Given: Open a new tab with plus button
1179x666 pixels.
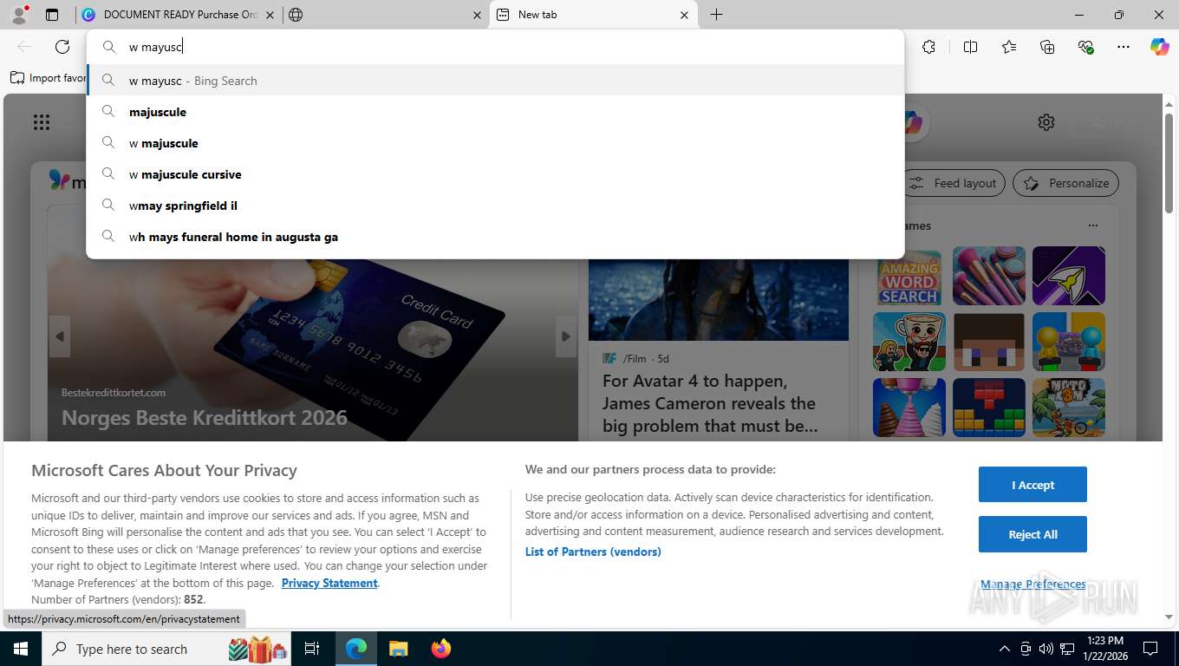Looking at the screenshot, I should coord(716,15).
